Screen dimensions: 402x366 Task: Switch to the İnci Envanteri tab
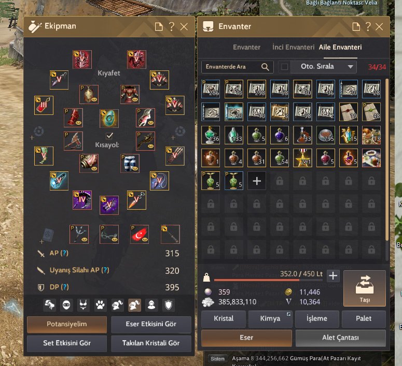pyautogui.click(x=293, y=47)
